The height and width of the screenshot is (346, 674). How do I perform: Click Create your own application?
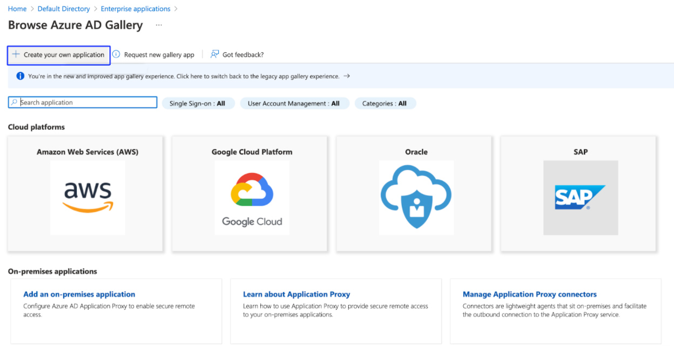(x=59, y=55)
